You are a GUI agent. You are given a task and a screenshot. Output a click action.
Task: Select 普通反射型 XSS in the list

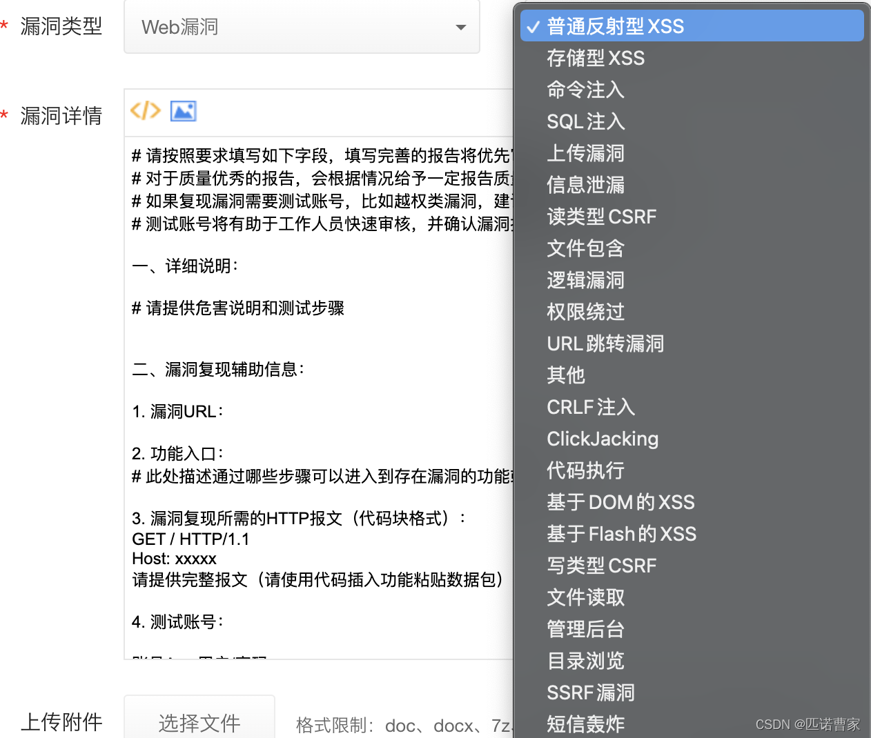tap(692, 26)
